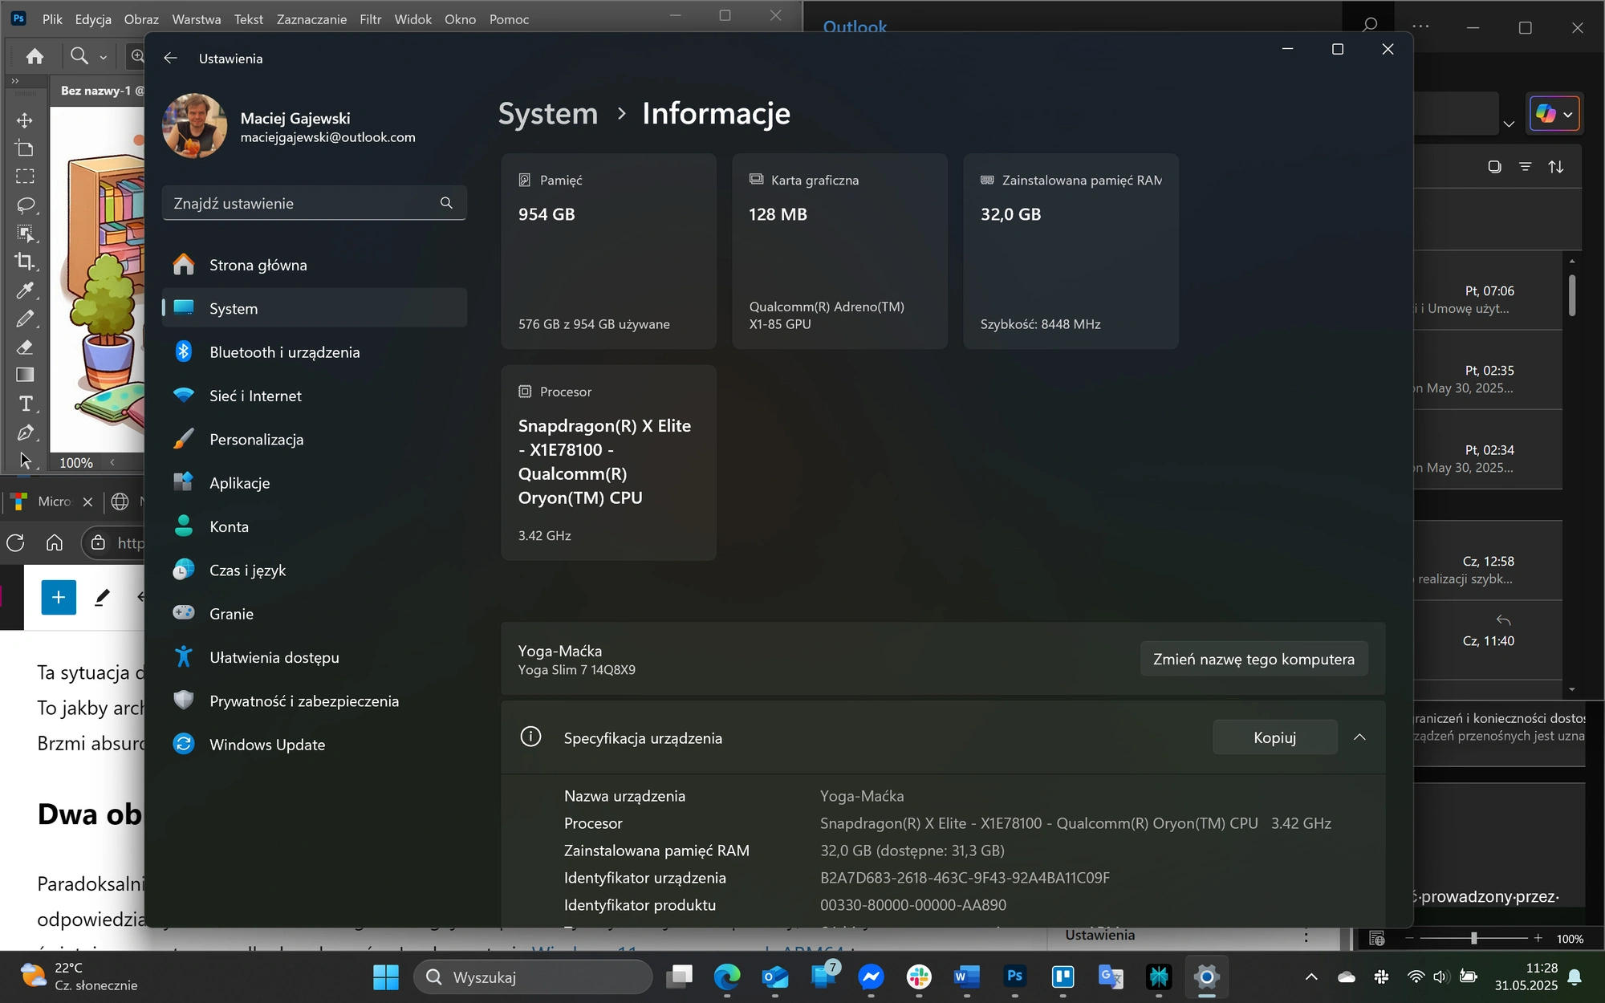Screen dimensions: 1605x1003
Task: Select the Lasso tool in Photoshop
Action: [25, 205]
